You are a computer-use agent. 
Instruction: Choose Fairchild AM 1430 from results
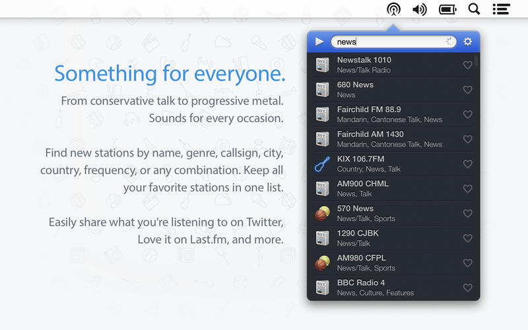click(389, 139)
